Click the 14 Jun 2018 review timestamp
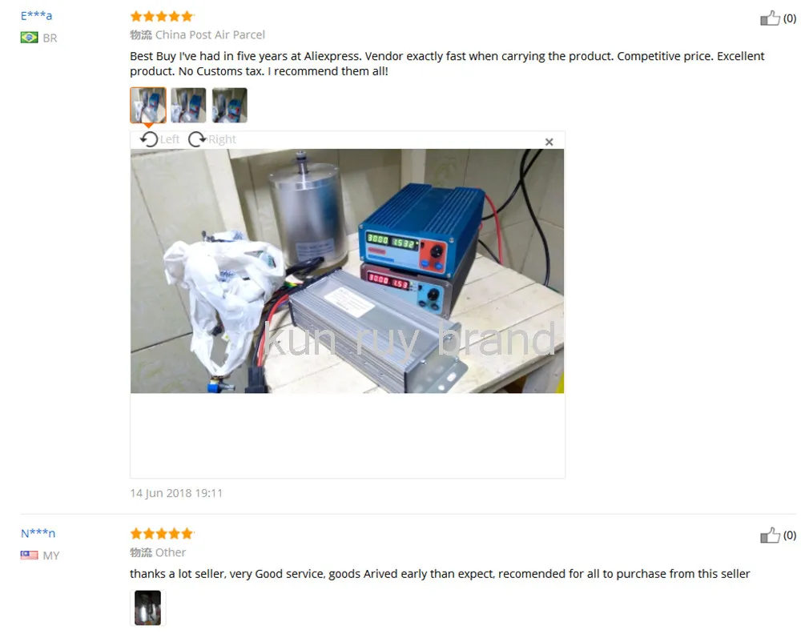This screenshot has height=634, width=801. (x=176, y=493)
